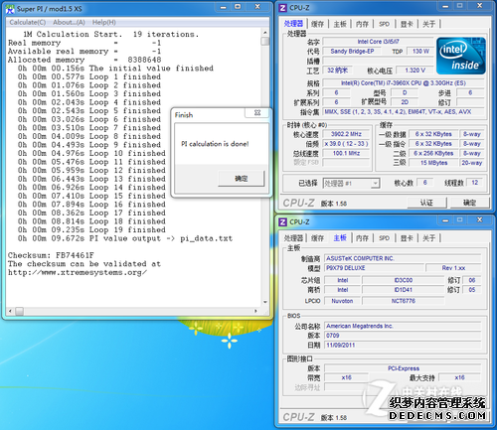
Task: Switch to 处理器 tab in bottom CPU-Z window
Action: click(x=293, y=238)
